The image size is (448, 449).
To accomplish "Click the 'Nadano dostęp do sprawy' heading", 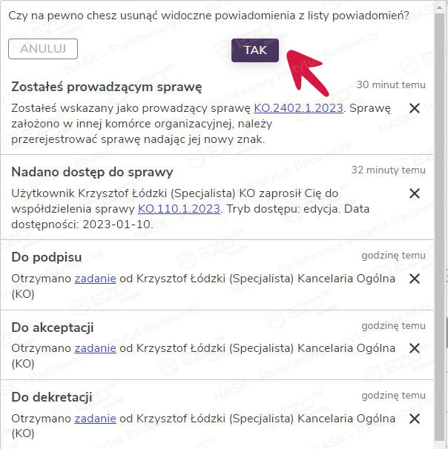I will coord(92,172).
